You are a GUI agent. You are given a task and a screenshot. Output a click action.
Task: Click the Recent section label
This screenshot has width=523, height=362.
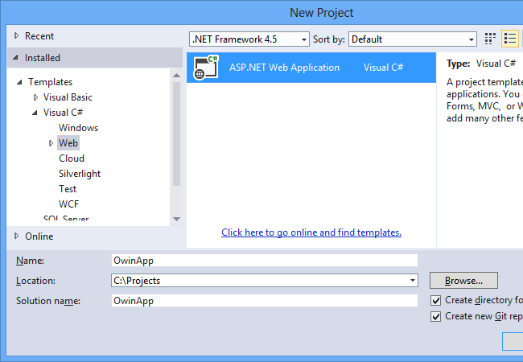pyautogui.click(x=39, y=36)
